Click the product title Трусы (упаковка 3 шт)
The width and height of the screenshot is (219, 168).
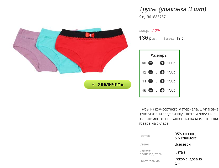pyautogui.click(x=173, y=9)
